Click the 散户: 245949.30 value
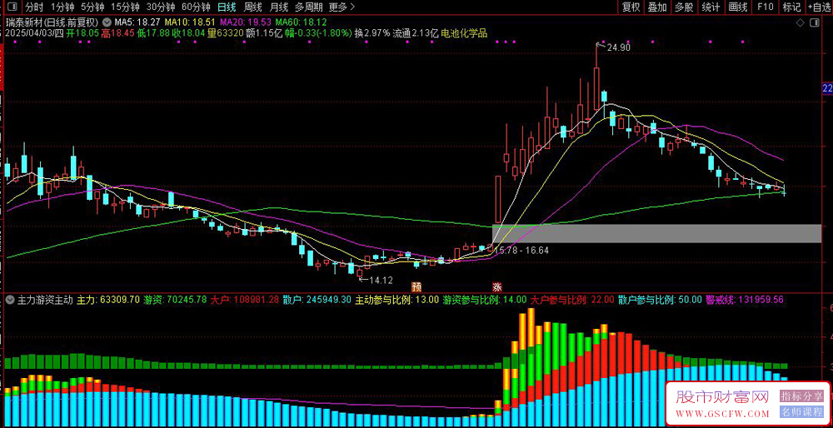Screen dimensions: 833x428 [x=317, y=300]
